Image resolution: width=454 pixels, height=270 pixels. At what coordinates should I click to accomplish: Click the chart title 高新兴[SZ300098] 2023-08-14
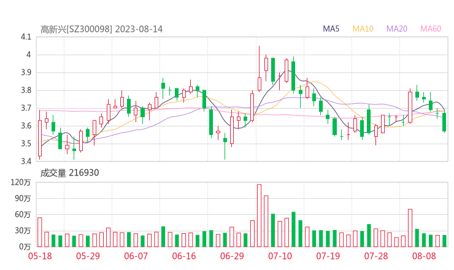pyautogui.click(x=102, y=29)
